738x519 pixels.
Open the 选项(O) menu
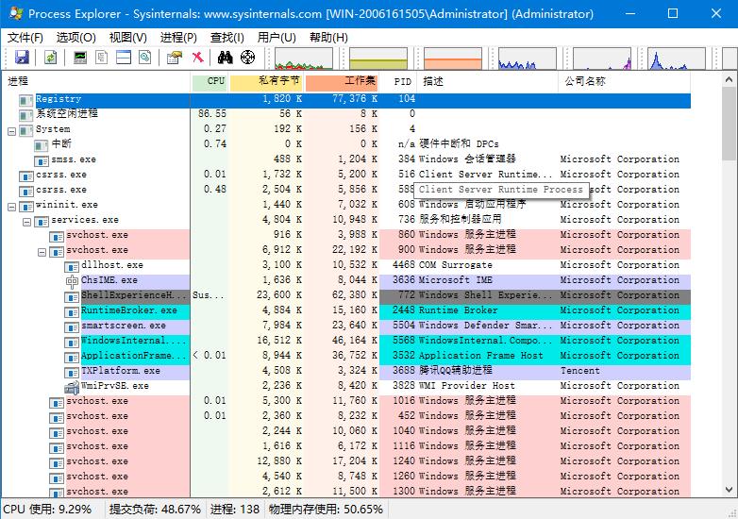(75, 38)
